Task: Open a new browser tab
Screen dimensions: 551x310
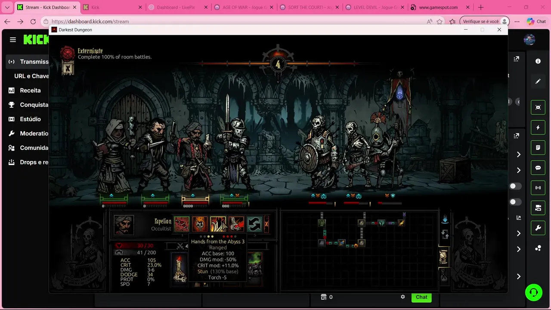Action: click(481, 7)
